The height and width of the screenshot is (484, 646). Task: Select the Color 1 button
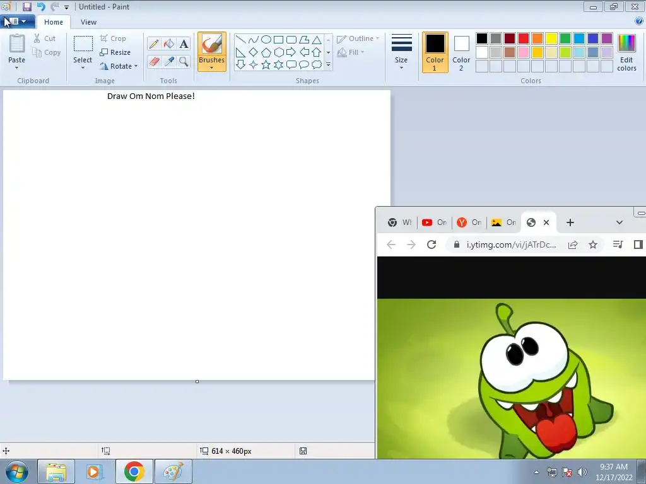[435, 52]
